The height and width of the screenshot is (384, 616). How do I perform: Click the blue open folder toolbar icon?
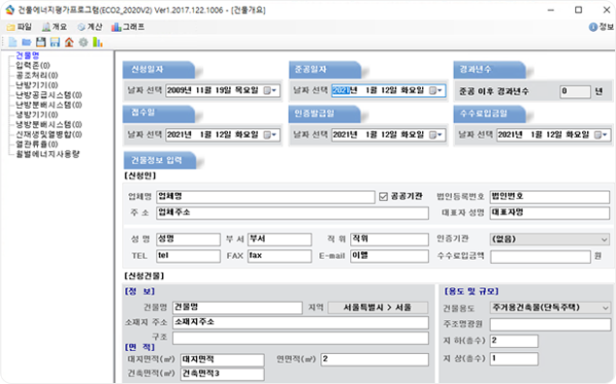(x=26, y=42)
